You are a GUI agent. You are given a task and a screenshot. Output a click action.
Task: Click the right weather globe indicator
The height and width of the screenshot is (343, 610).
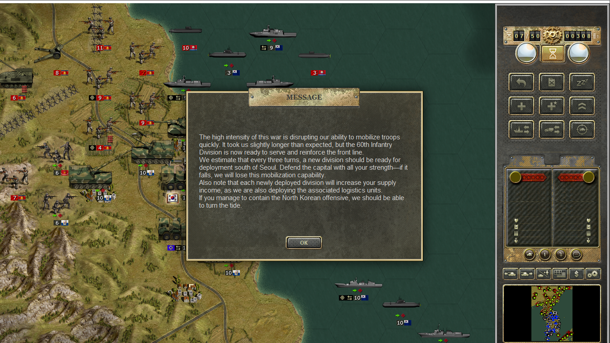click(579, 53)
